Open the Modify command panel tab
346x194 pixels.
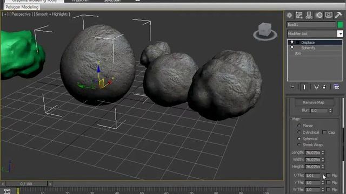[x=299, y=15]
